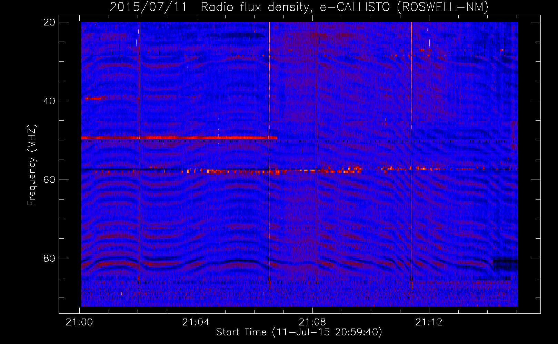Click the '40' frequency tick label
Image resolution: width=558 pixels, height=344 pixels.
(49, 101)
